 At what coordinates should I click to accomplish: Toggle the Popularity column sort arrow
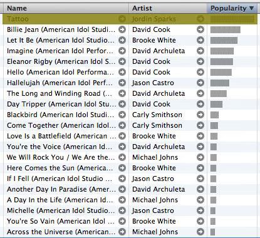coord(252,8)
